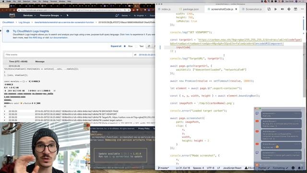Open notifications bell in VS Code status bar

click(x=300, y=168)
